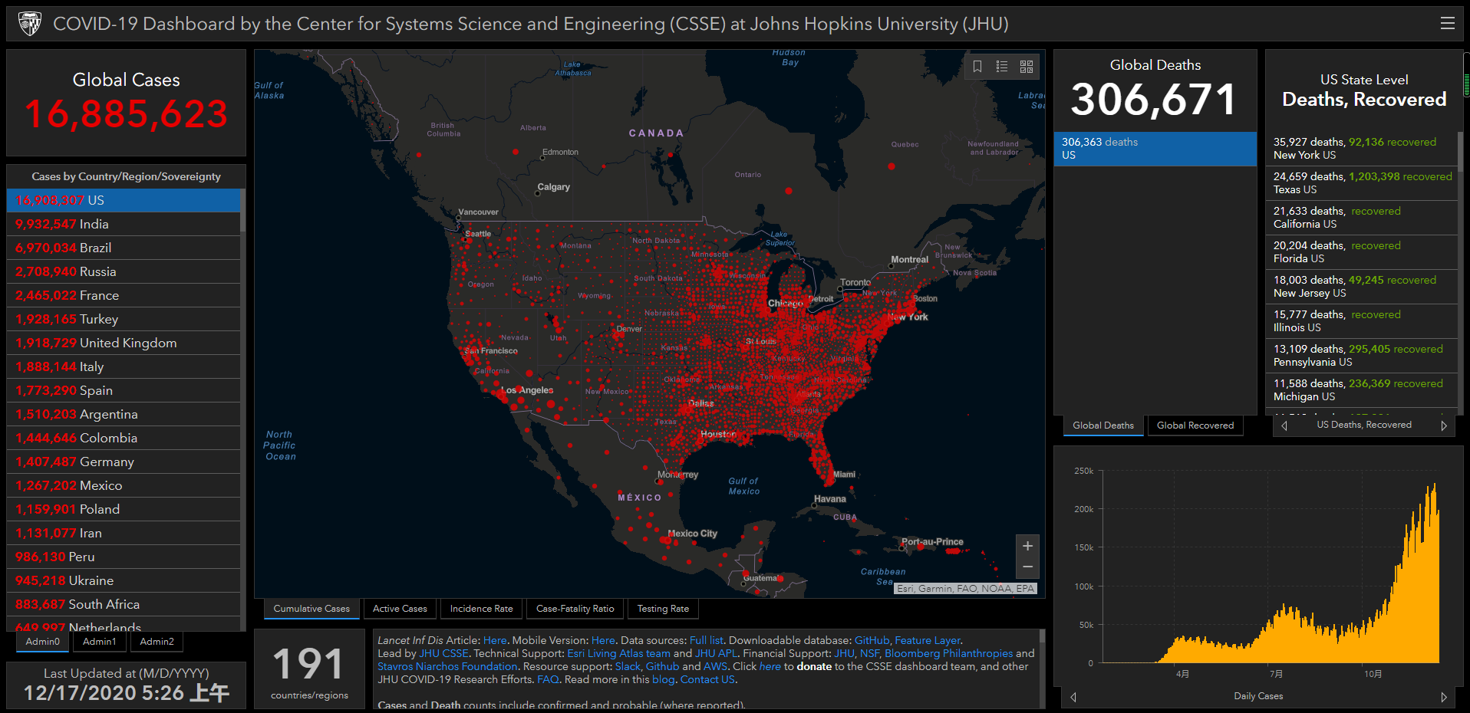
Task: Select Argentina in the country cases list
Action: [124, 414]
